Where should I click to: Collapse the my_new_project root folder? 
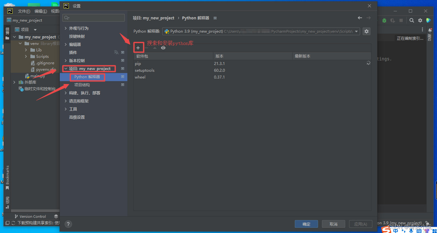pyautogui.click(x=15, y=37)
